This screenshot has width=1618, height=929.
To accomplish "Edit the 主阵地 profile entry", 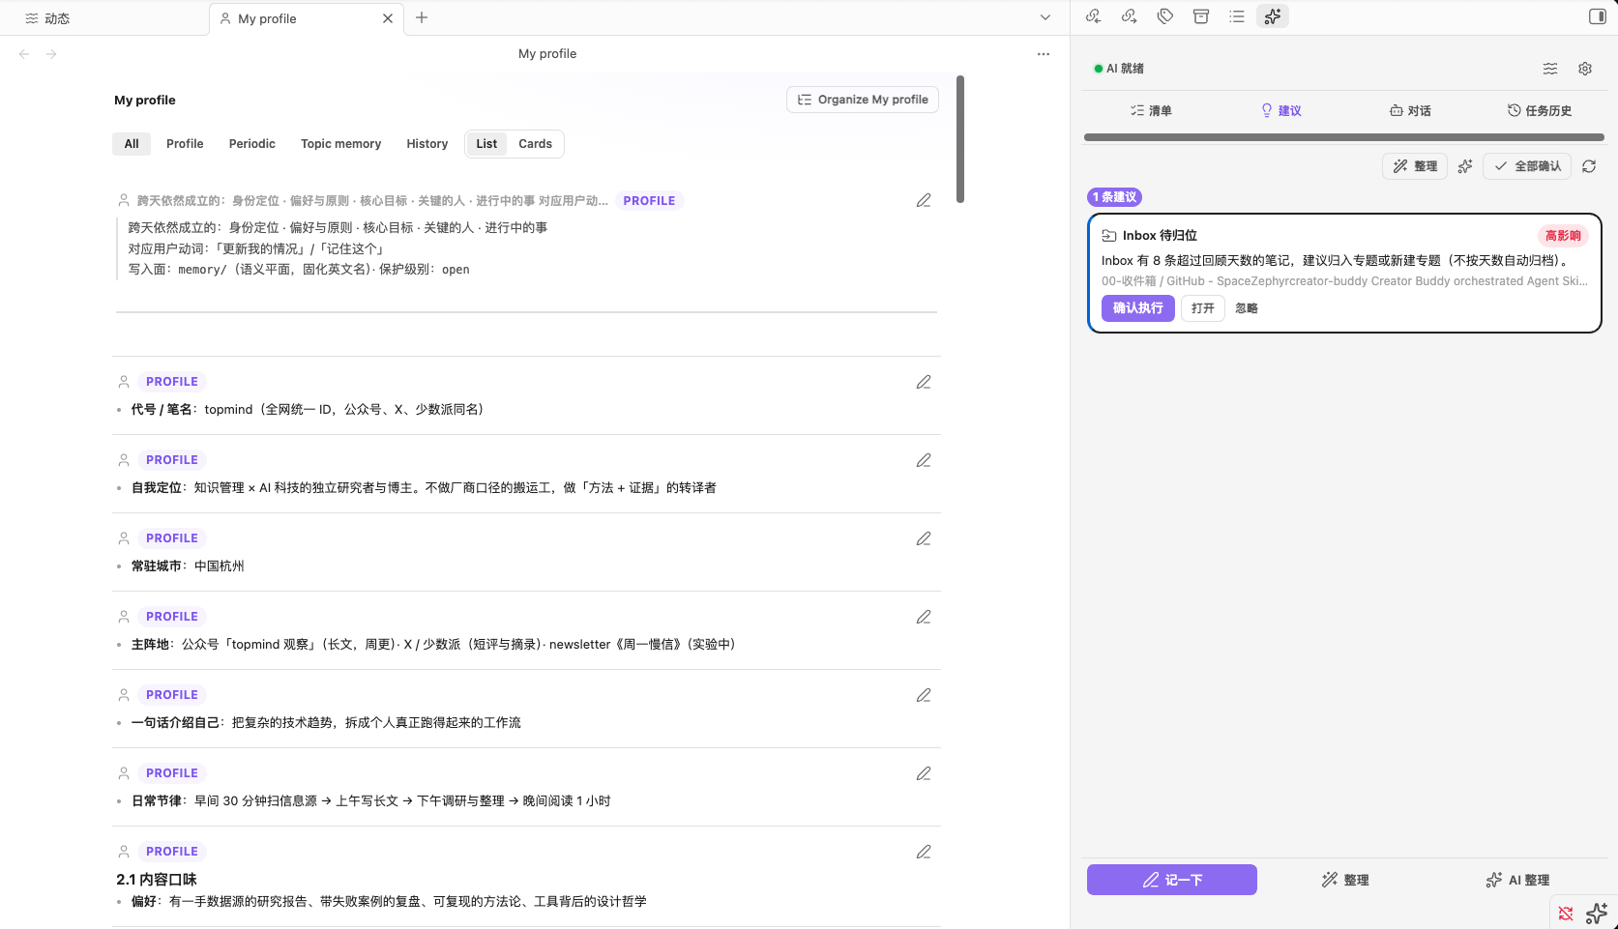I will point(924,617).
